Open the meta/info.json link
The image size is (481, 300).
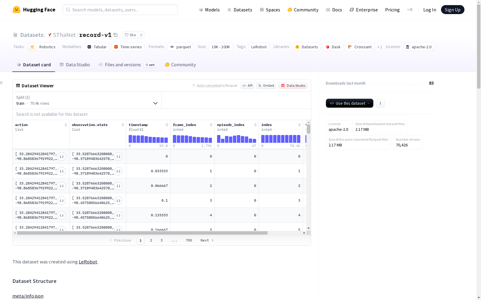[x=28, y=296]
